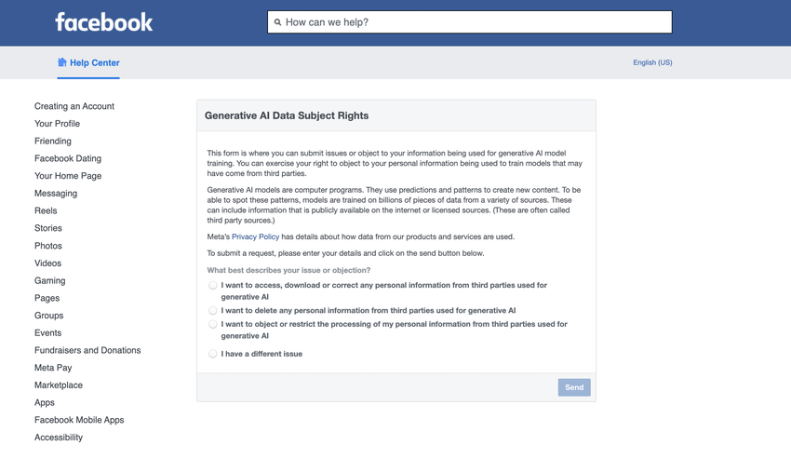The height and width of the screenshot is (459, 791).
Task: Select the delete personal information option
Action: (213, 311)
